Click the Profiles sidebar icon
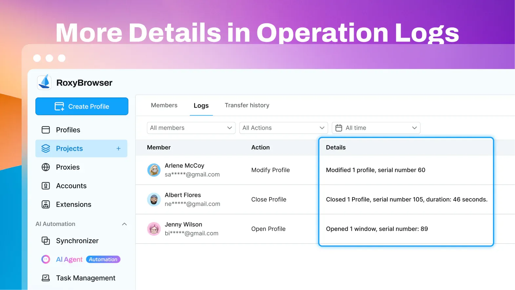Viewport: 515px width, 290px height. click(x=46, y=130)
